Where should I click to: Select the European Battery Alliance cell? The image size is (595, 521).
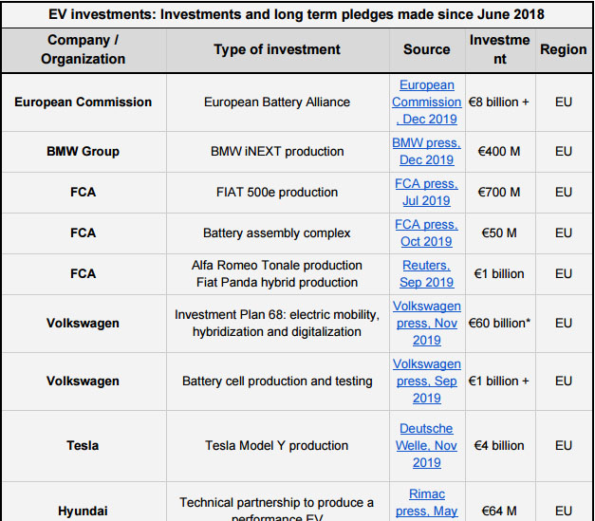tap(276, 102)
